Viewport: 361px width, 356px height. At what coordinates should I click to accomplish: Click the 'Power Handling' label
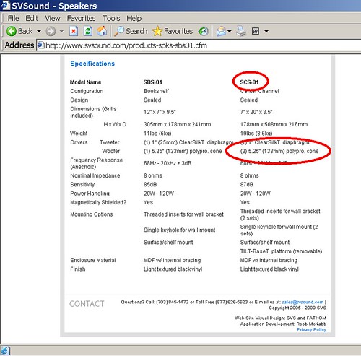coord(90,194)
